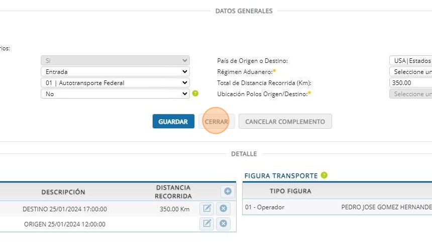Click the TIPO FIGURA column header
This screenshot has width=432, height=242.
point(290,191)
